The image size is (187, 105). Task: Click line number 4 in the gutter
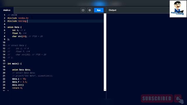(5, 24)
